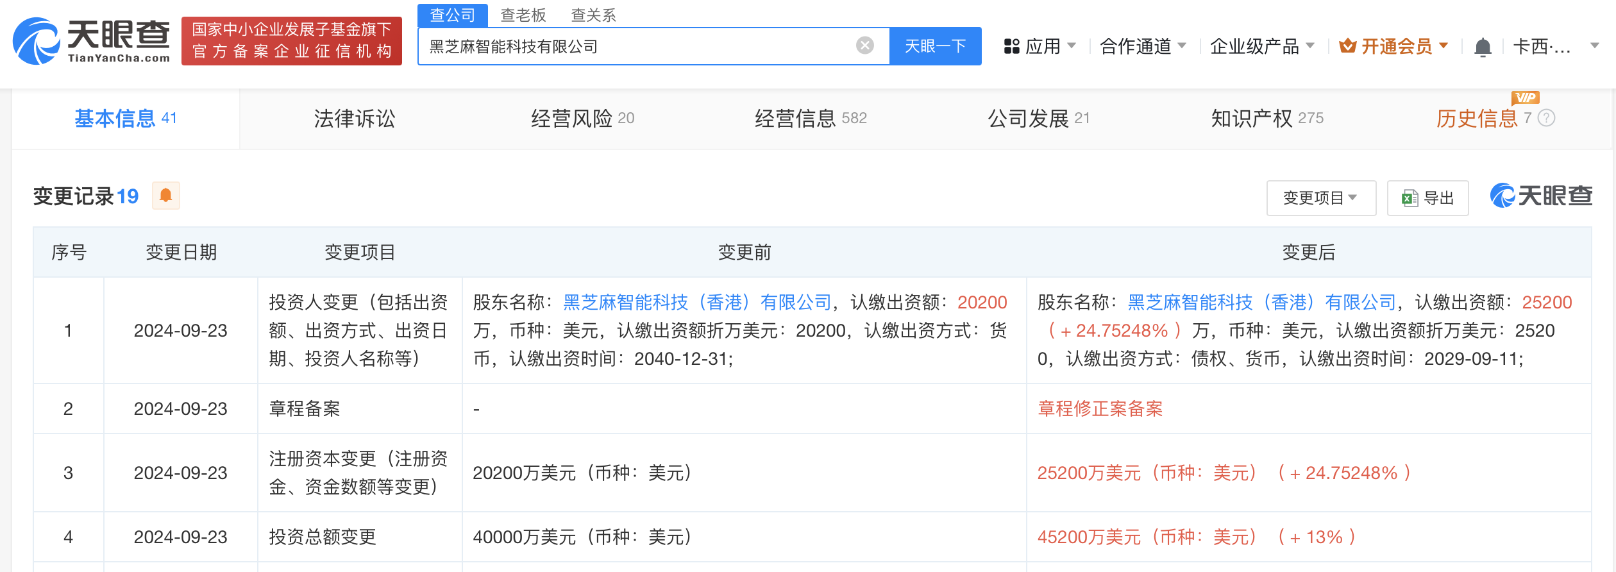Click the TianYanCha logo

[x=92, y=41]
